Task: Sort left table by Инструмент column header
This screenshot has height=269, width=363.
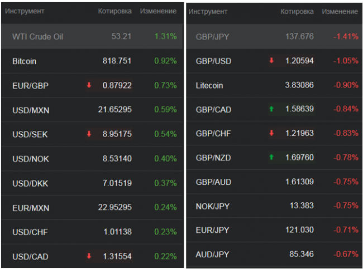Action: 25,11
